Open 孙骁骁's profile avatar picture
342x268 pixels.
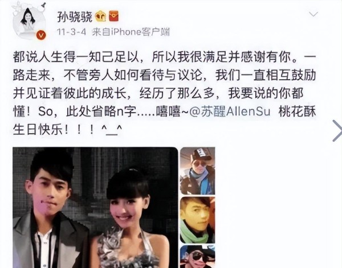[x=28, y=23]
